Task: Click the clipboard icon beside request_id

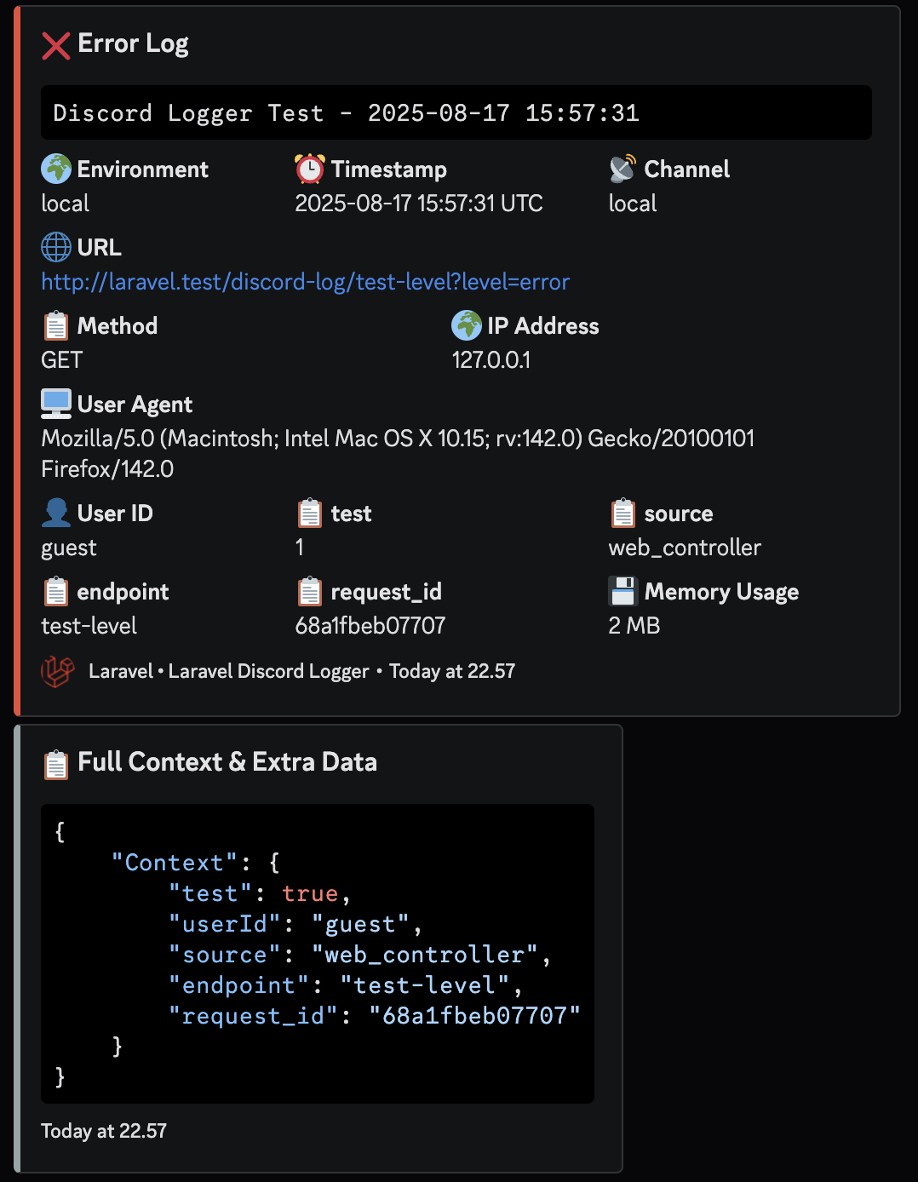Action: [x=310, y=592]
